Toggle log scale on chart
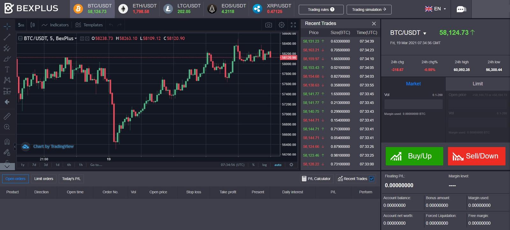The width and height of the screenshot is (510, 230). 265,165
